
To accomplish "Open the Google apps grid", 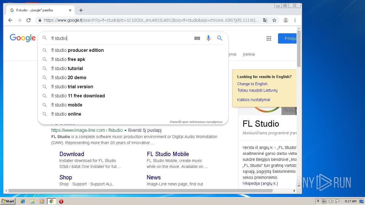I will coord(269,38).
